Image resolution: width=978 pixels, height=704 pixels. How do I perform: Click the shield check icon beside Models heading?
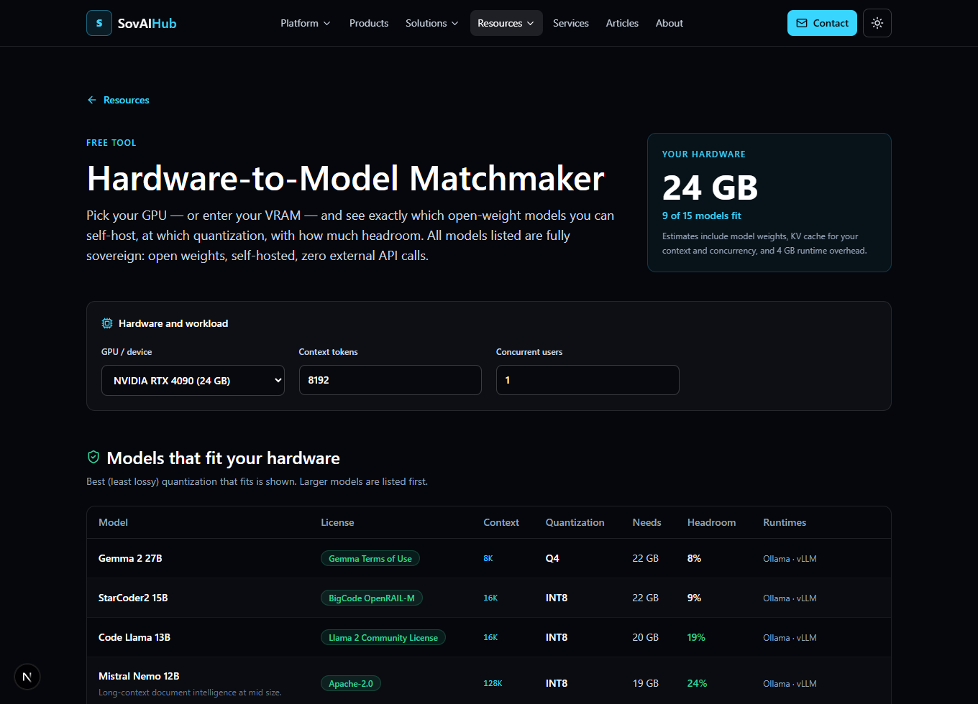click(93, 457)
